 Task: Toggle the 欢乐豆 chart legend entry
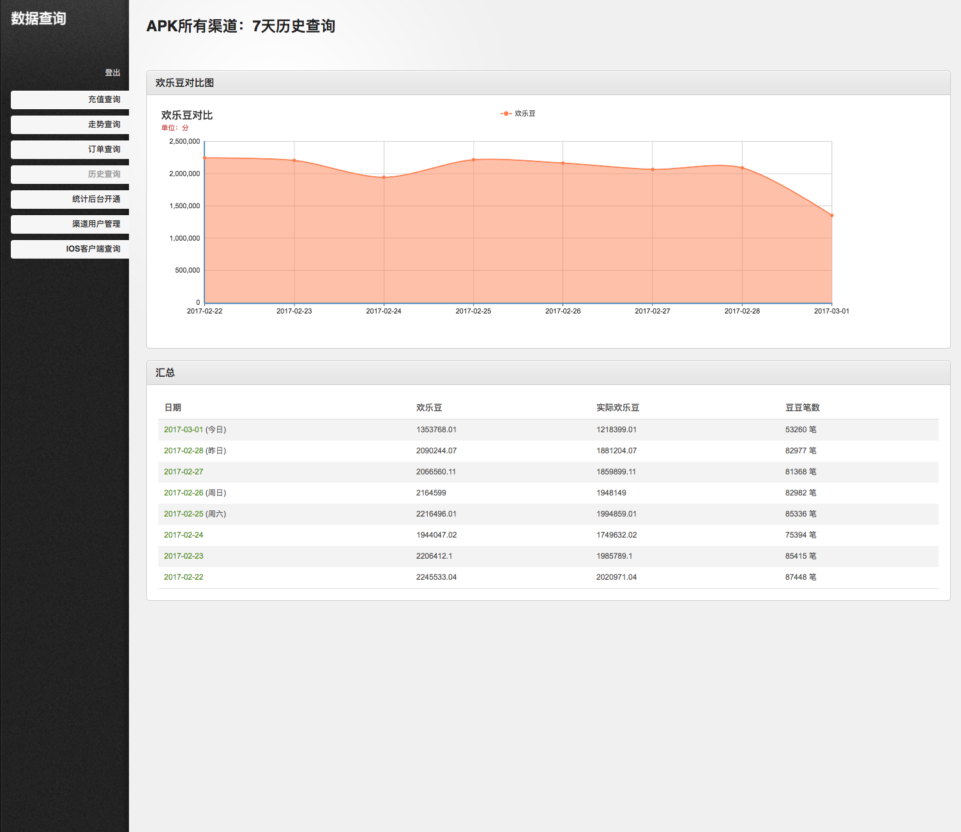[518, 114]
